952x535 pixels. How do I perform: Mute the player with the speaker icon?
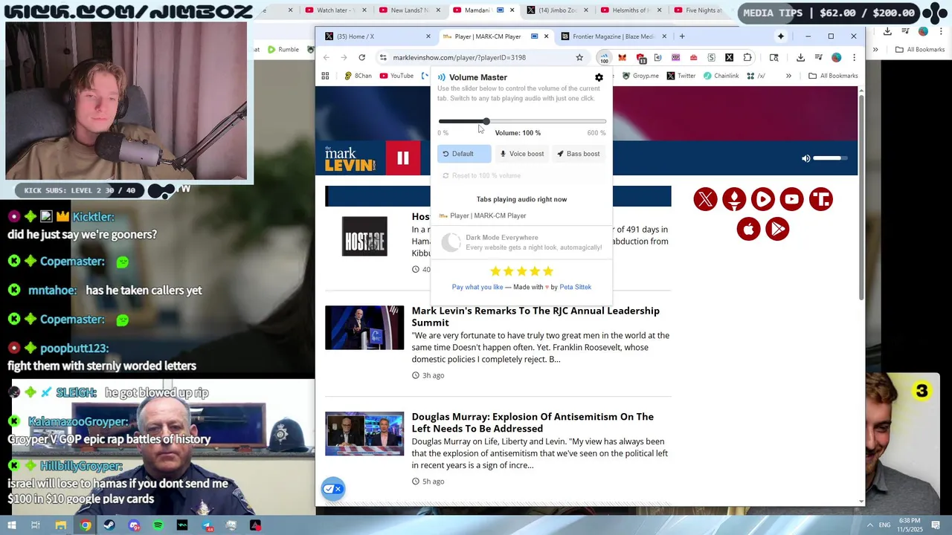click(x=805, y=158)
